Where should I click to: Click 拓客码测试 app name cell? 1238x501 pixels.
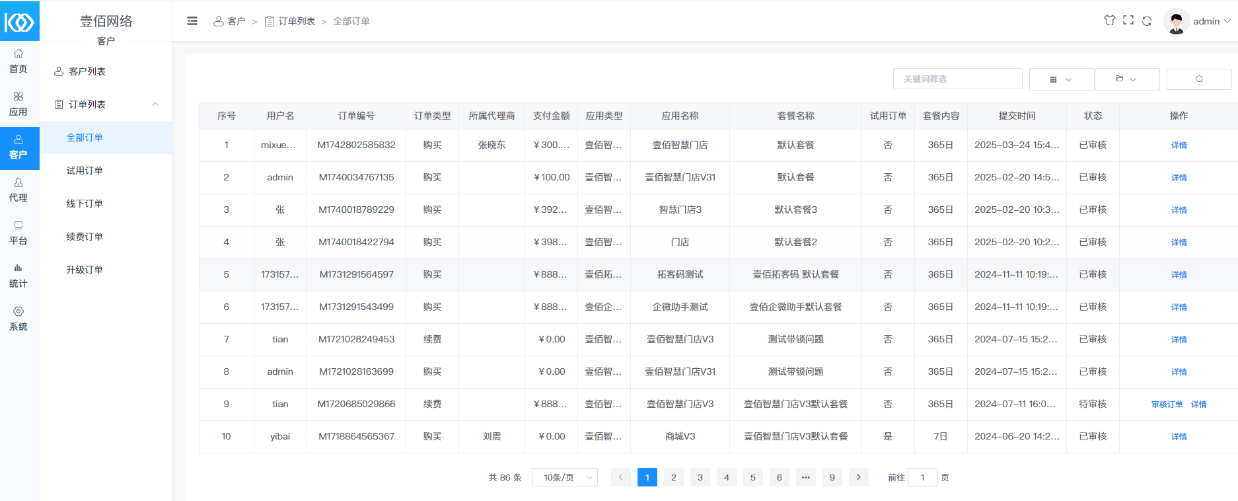(x=680, y=274)
